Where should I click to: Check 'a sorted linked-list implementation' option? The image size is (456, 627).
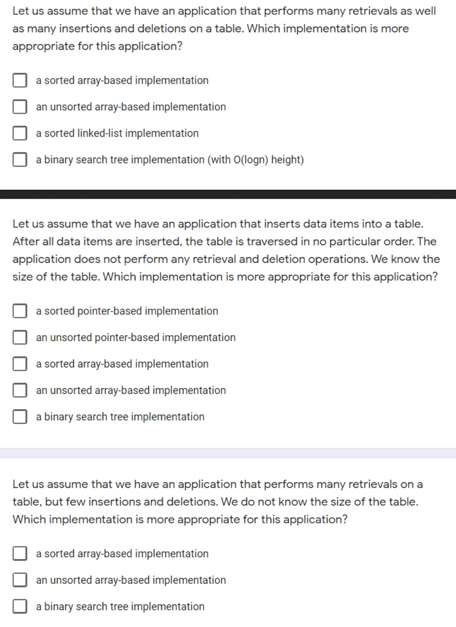tap(19, 133)
